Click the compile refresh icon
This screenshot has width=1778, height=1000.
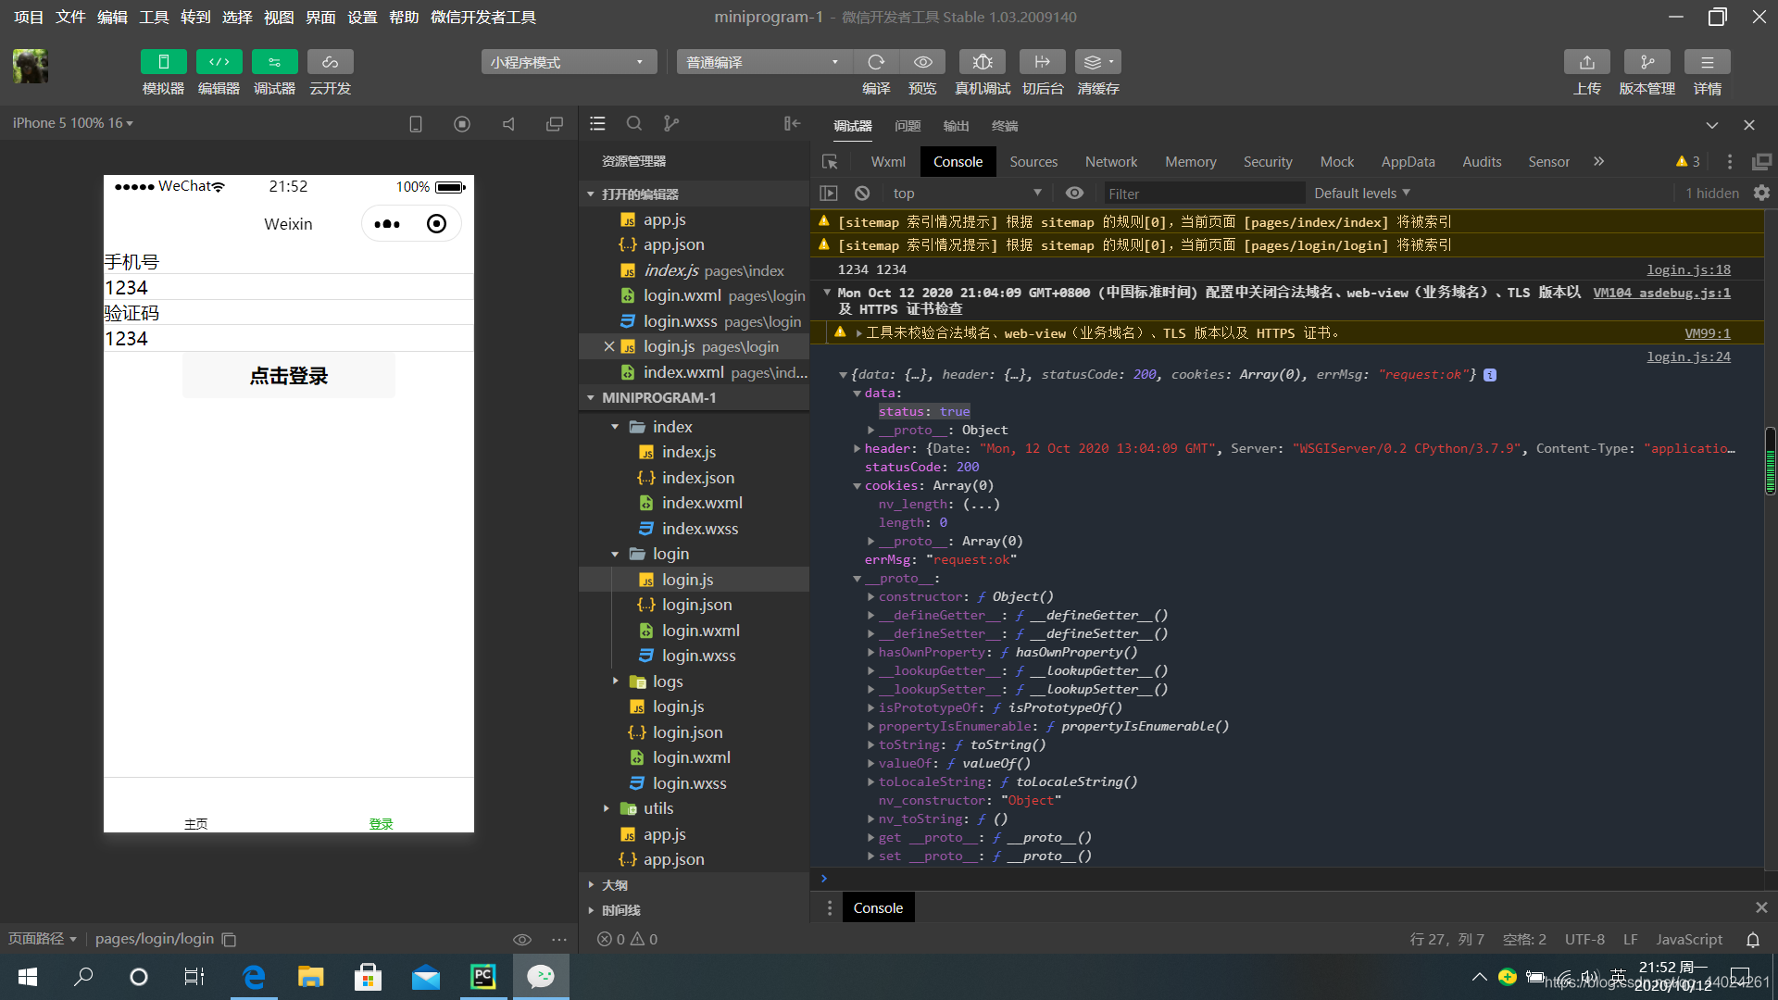(x=876, y=62)
